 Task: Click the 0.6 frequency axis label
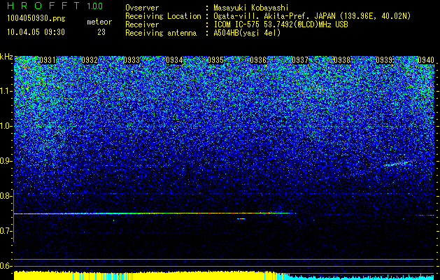click(6, 266)
